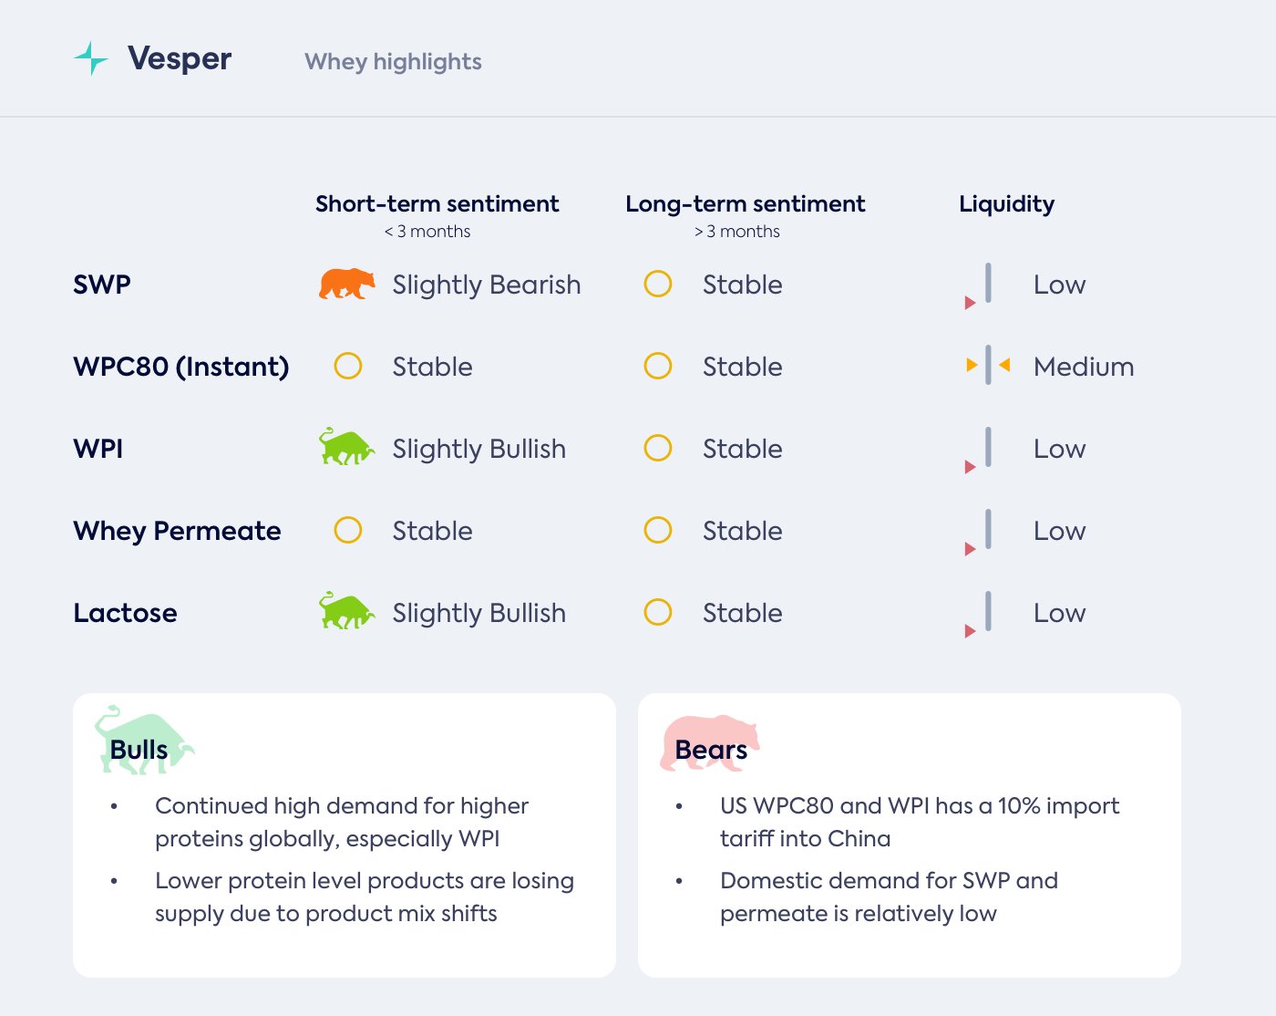Select WPC80 short-term stable circle
This screenshot has height=1016, width=1276.
point(348,366)
